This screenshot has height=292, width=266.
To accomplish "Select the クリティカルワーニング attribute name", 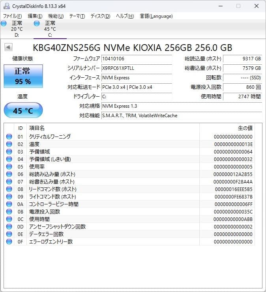I will pyautogui.click(x=50, y=137).
